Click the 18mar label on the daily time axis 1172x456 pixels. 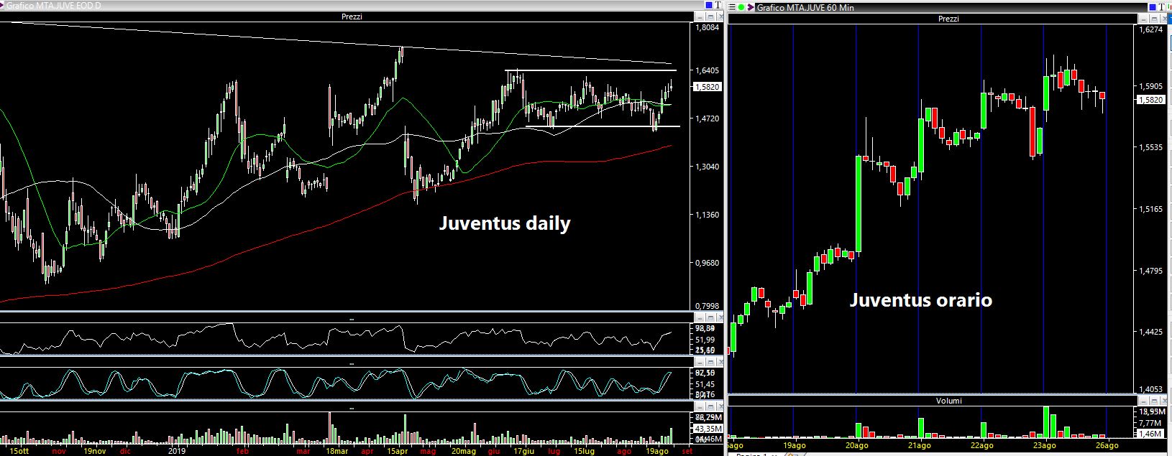[x=337, y=451]
